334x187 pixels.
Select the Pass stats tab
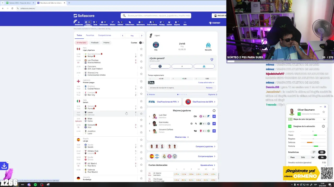293,157
